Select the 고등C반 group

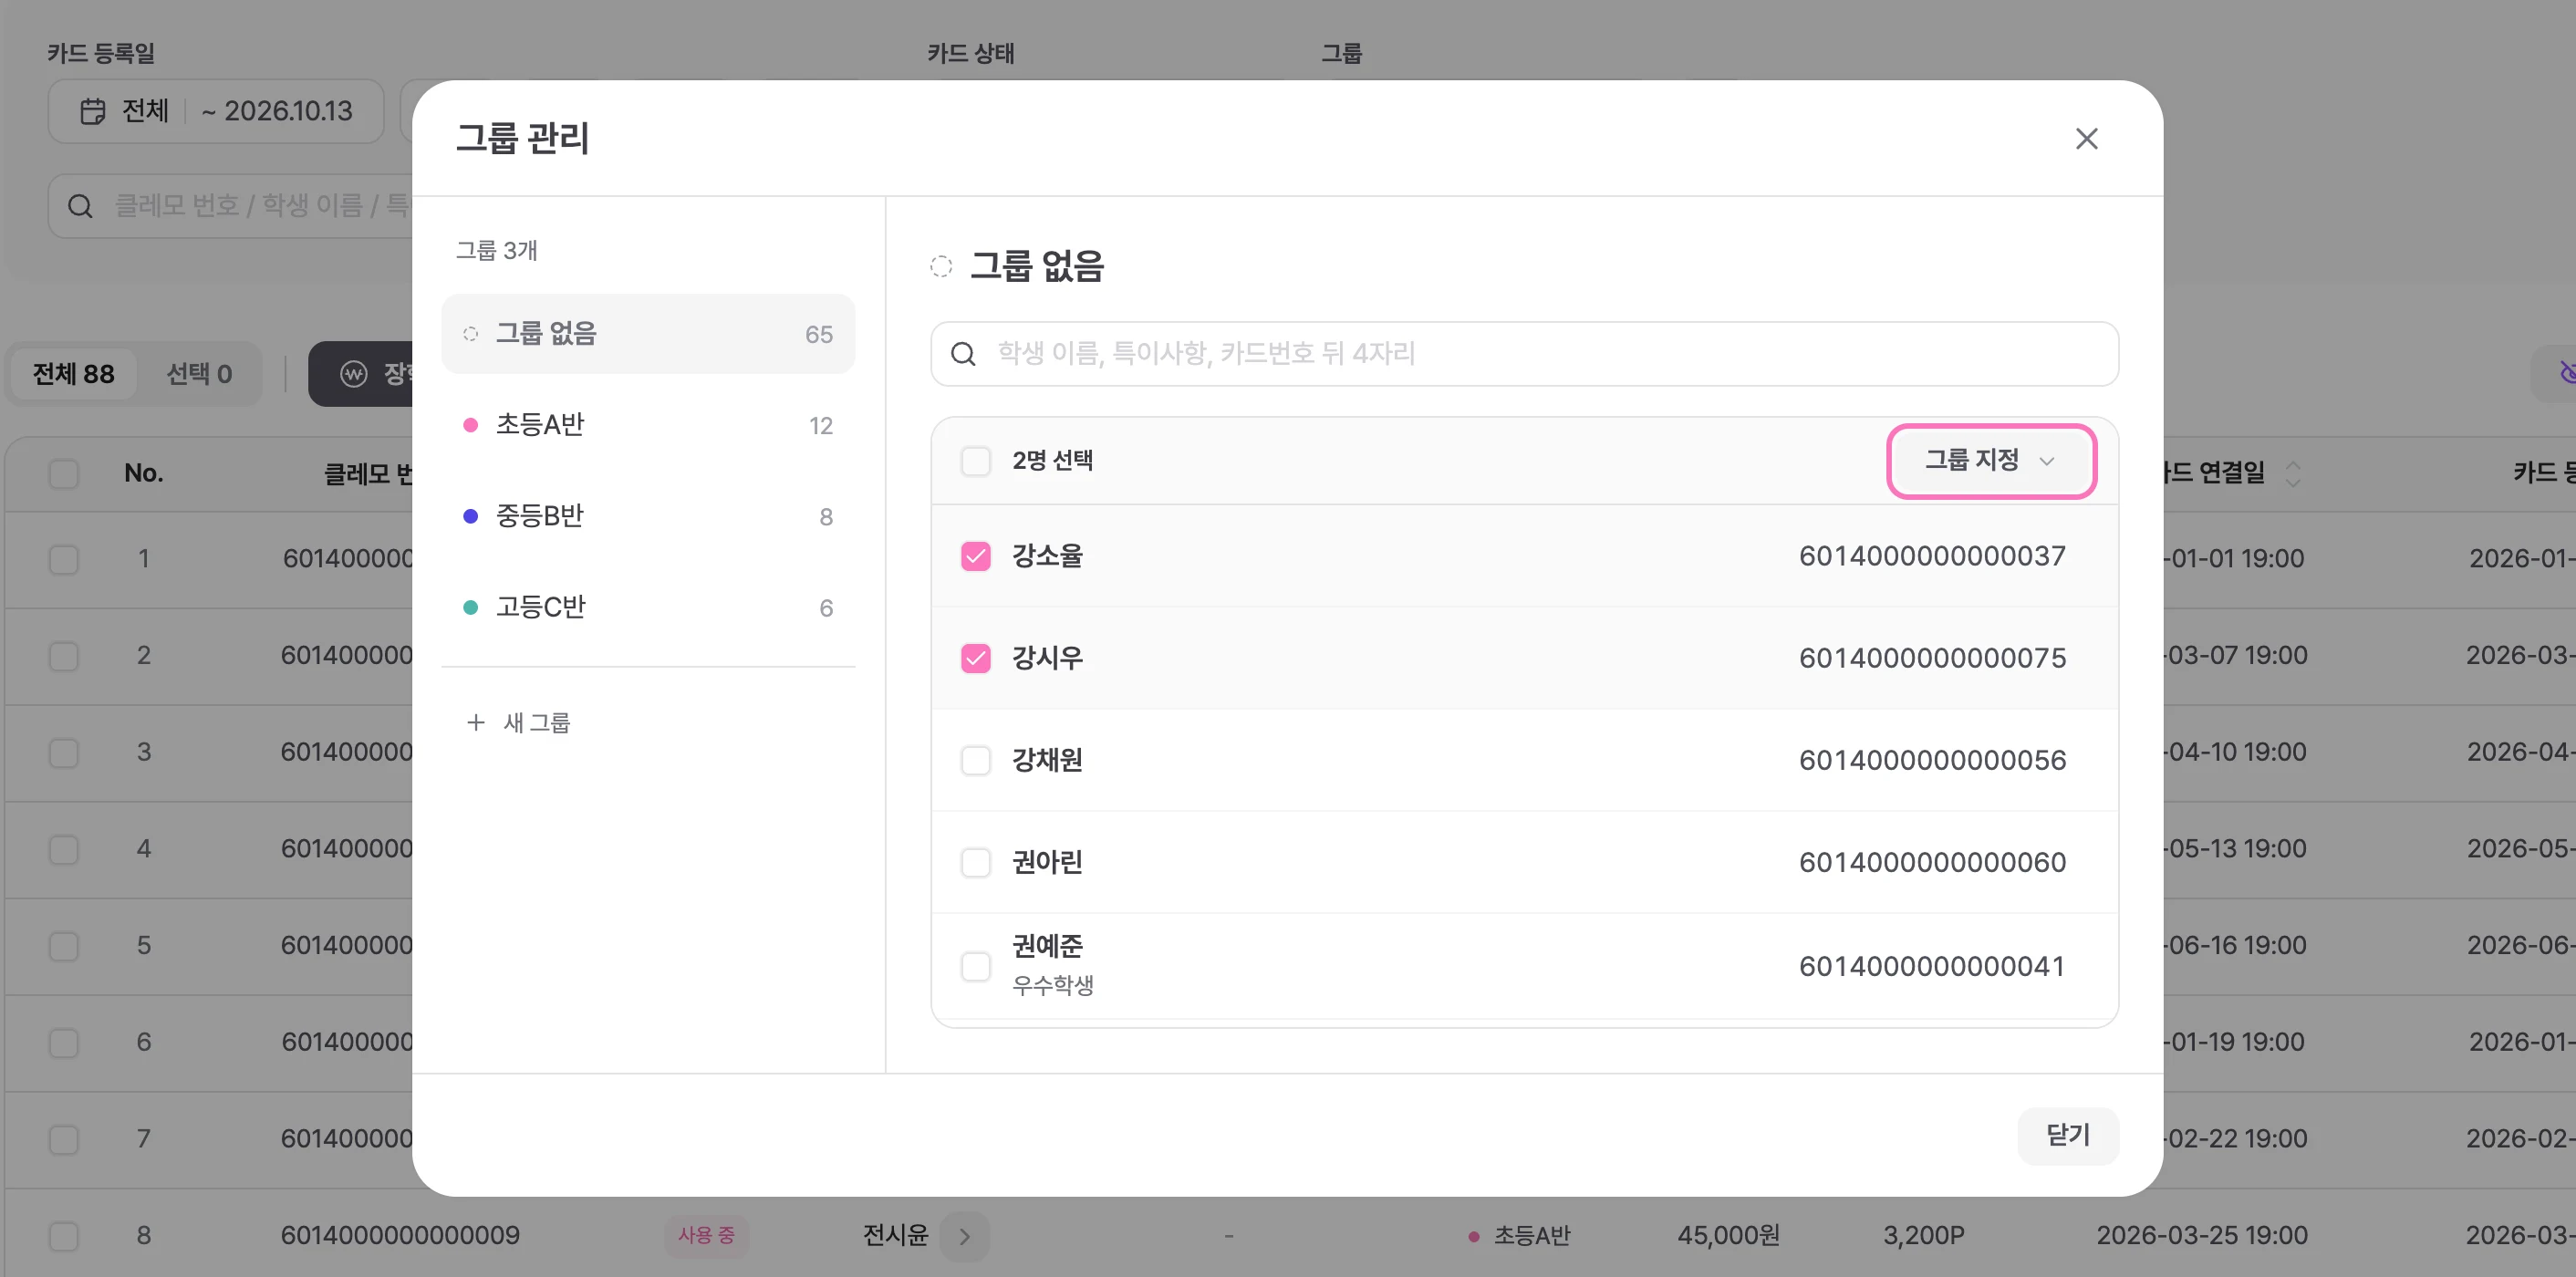tap(648, 607)
